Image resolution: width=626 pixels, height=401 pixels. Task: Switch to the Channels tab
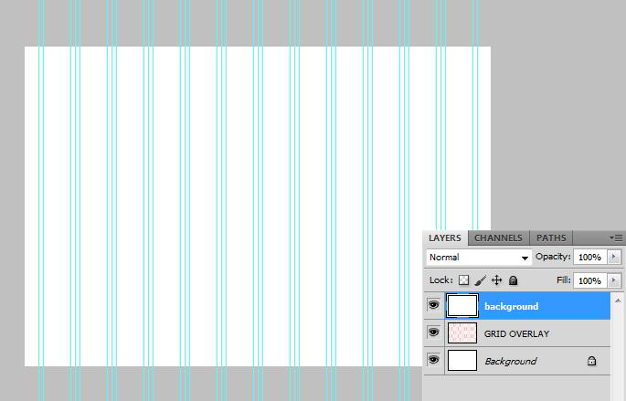pos(498,237)
